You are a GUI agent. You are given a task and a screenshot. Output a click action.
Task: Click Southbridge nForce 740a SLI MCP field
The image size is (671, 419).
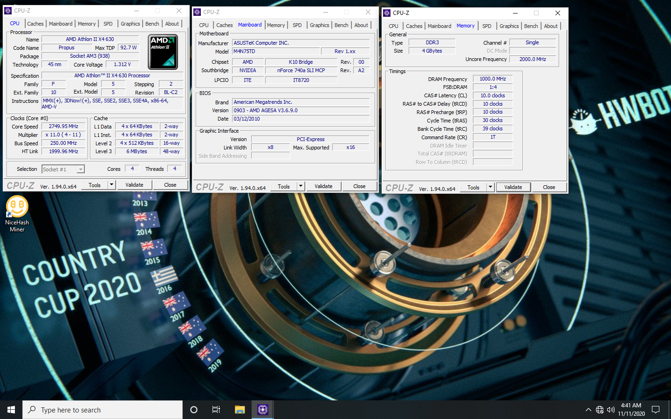click(301, 70)
